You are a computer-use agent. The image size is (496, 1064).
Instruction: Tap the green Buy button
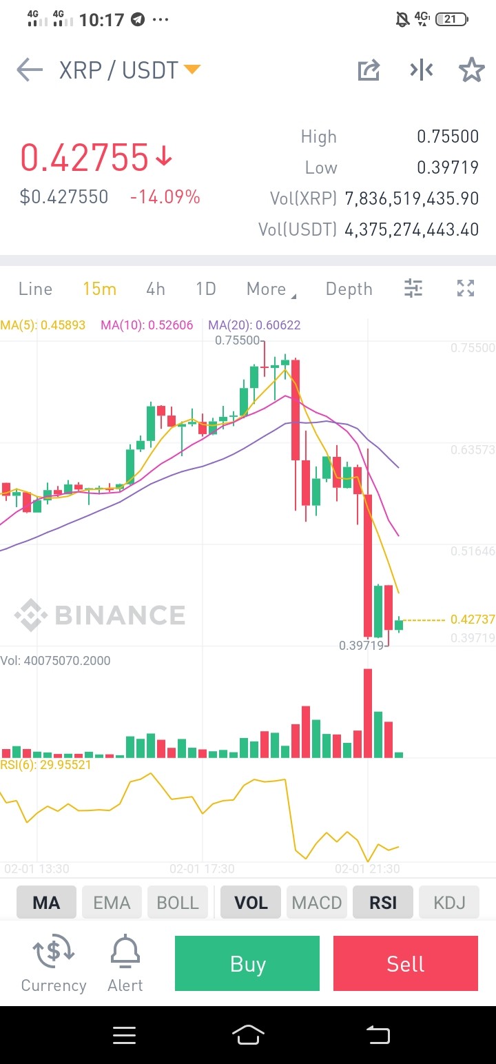pyautogui.click(x=247, y=963)
